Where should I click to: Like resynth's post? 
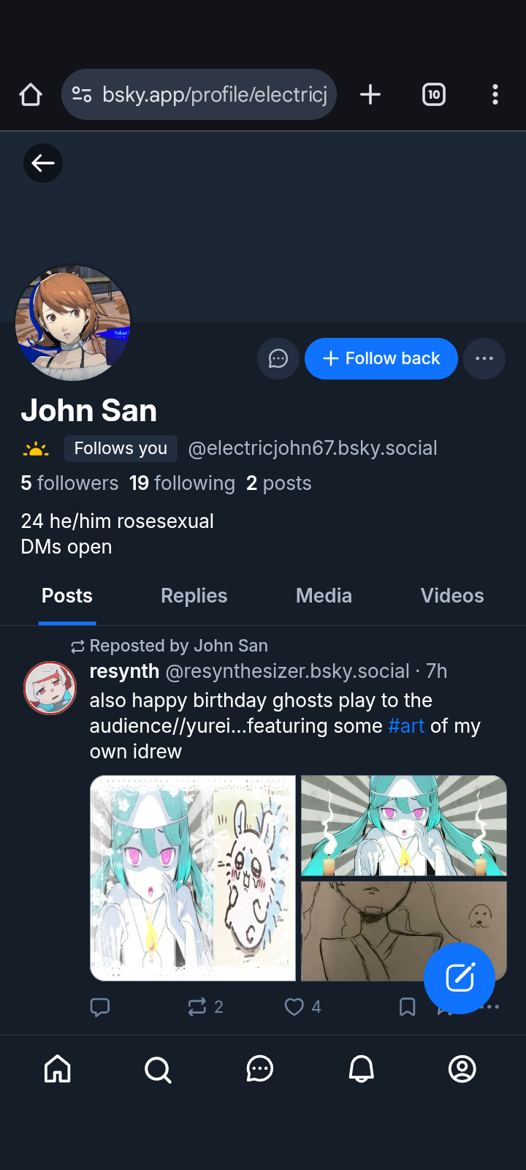pyautogui.click(x=294, y=1007)
